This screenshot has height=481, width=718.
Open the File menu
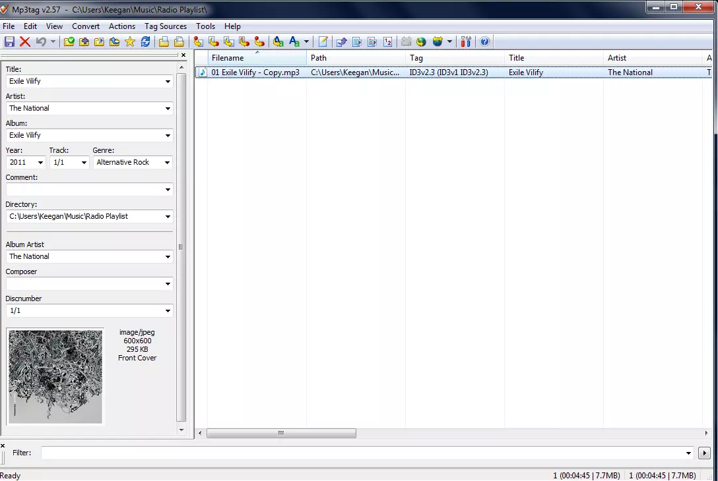(9, 26)
